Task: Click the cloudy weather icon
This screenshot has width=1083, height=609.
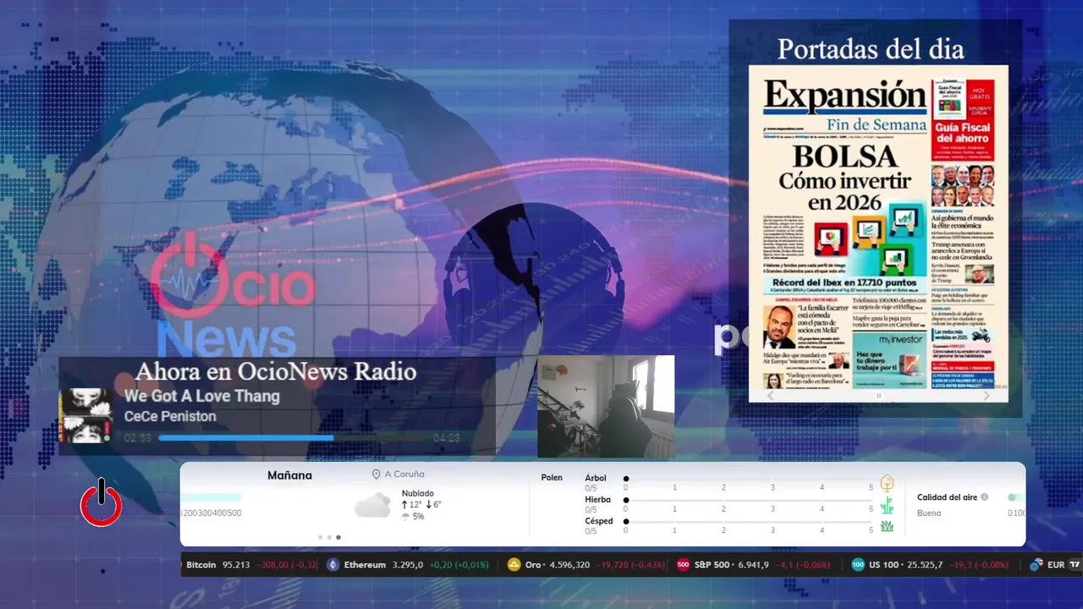Action: point(372,506)
